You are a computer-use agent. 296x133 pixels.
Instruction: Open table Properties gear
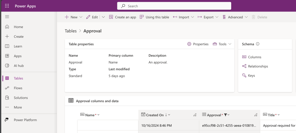pos(189,44)
